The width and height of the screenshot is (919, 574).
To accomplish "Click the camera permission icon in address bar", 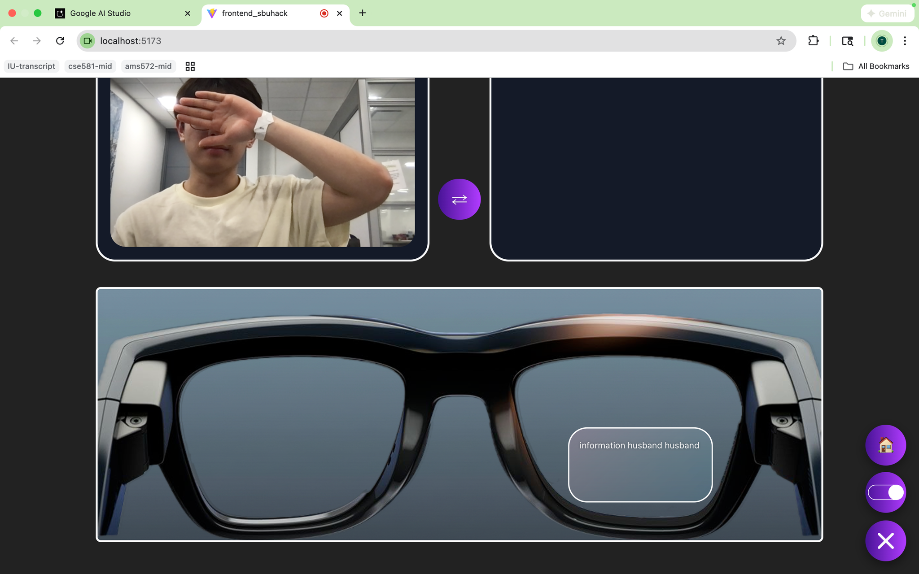I will tap(88, 41).
